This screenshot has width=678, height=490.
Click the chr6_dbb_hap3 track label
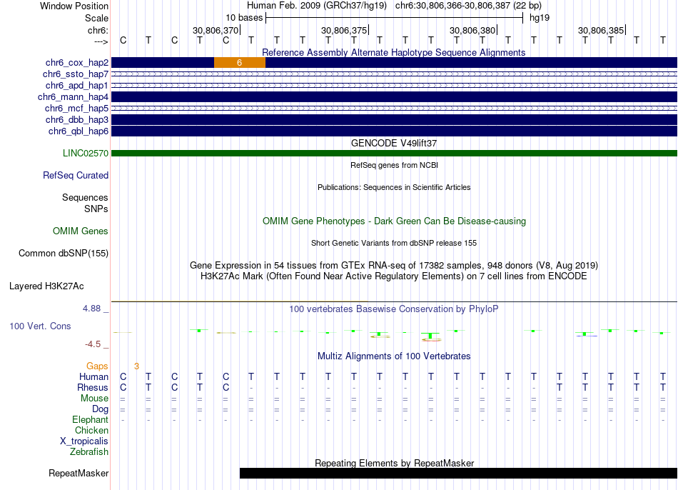[x=77, y=119]
